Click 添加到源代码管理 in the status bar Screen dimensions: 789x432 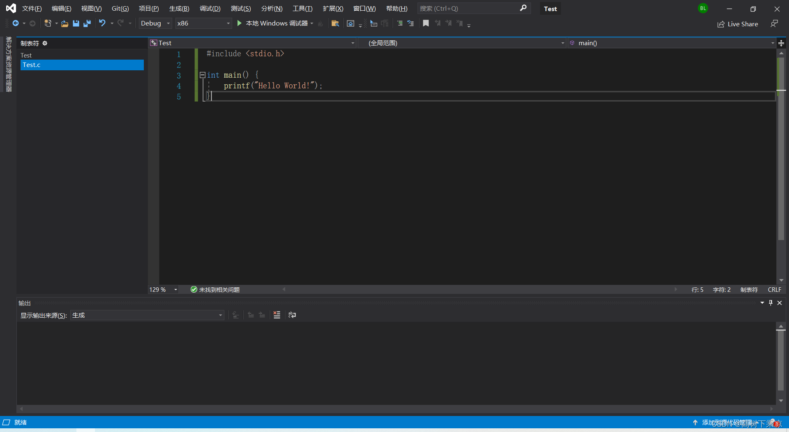coord(727,422)
